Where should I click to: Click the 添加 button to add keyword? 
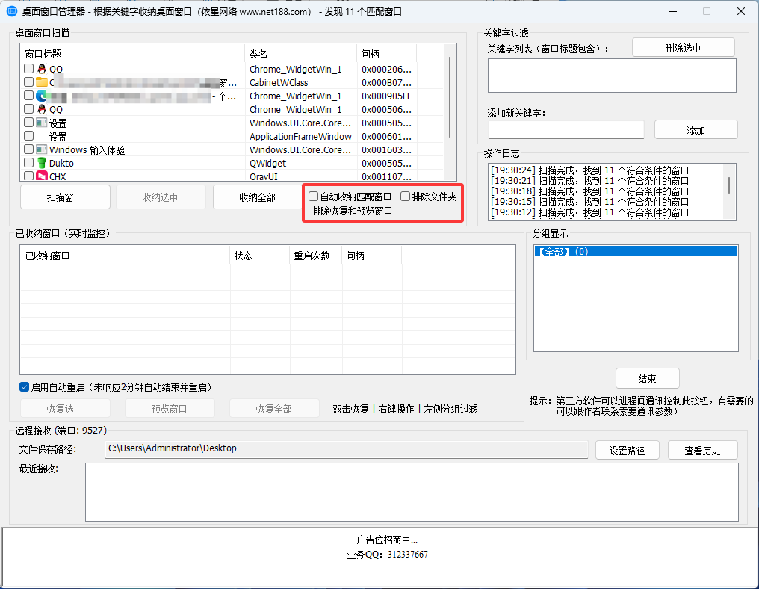696,129
